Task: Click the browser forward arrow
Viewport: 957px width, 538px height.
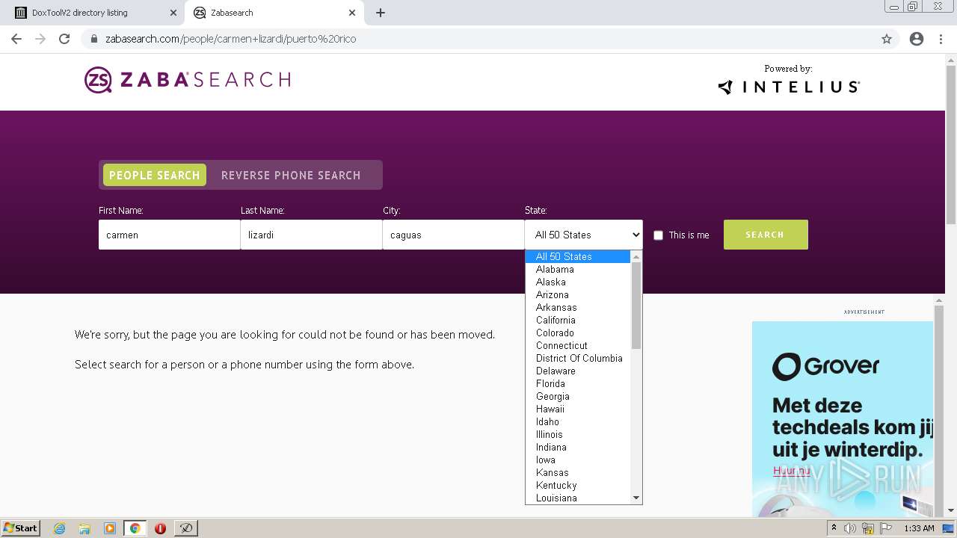Action: click(x=40, y=39)
